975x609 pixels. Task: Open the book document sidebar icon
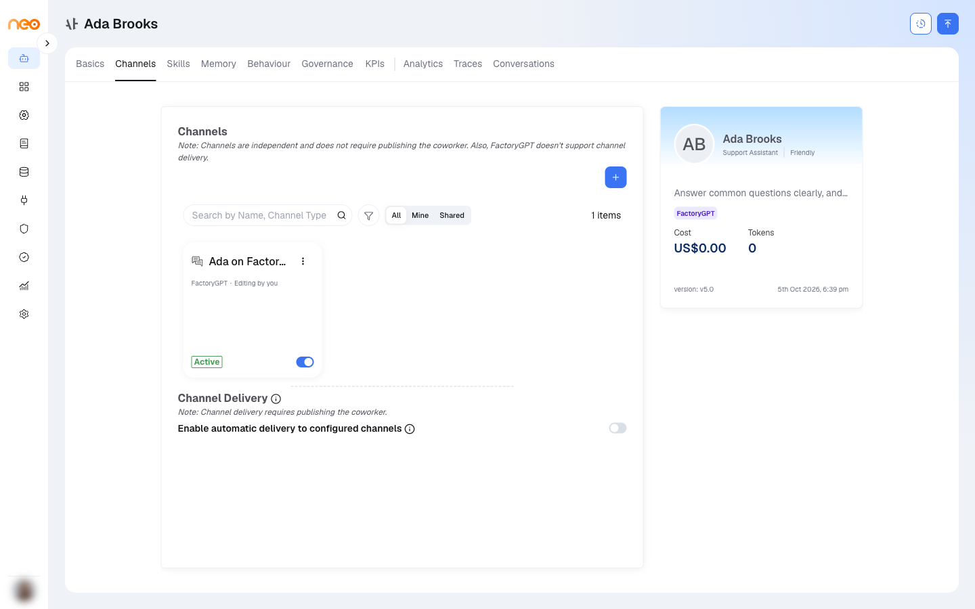24,143
